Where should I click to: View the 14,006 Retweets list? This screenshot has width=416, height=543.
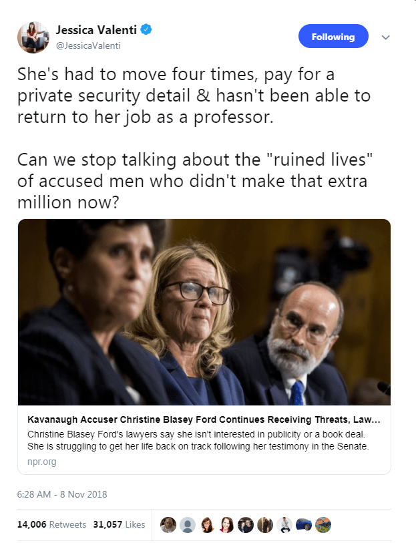click(x=51, y=524)
